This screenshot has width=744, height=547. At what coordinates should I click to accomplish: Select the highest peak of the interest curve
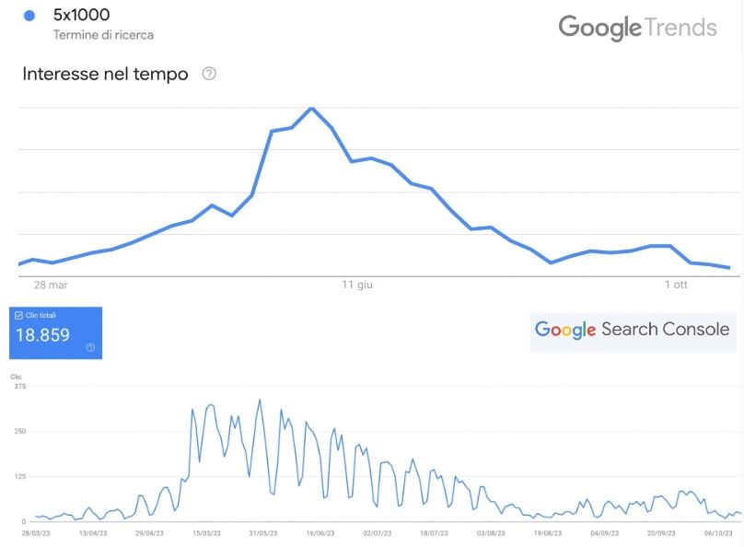(x=311, y=108)
